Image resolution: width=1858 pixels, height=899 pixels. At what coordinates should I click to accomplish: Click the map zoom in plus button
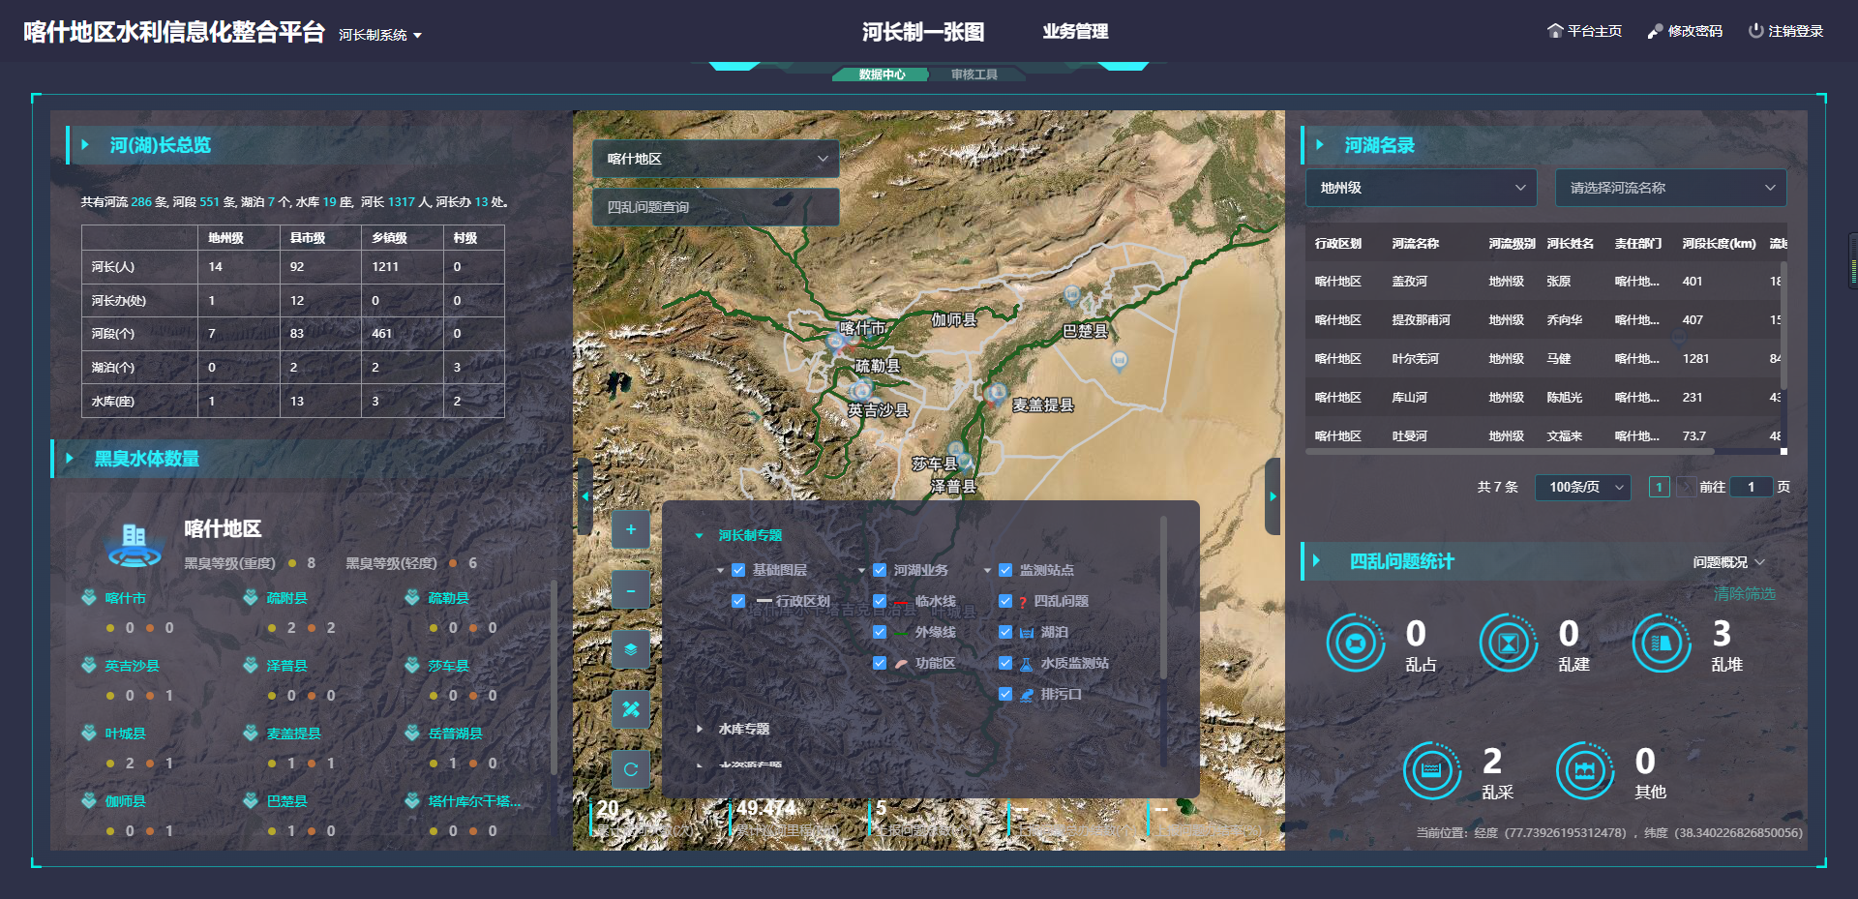[x=631, y=529]
